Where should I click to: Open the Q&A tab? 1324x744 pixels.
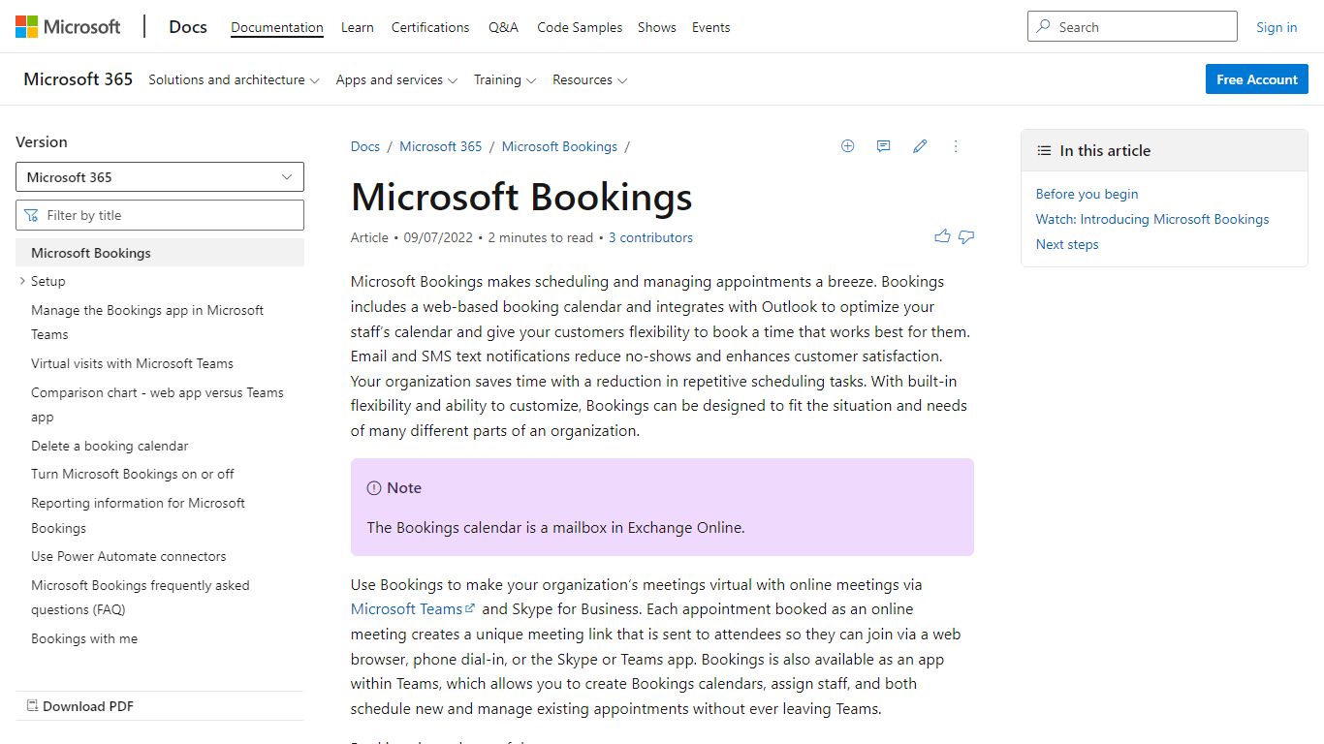503,27
